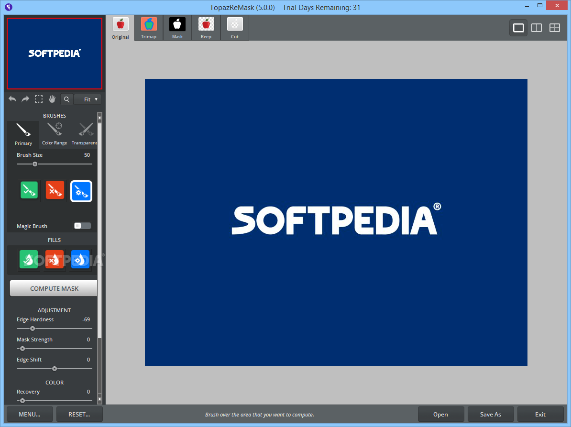Screen dimensions: 571x427
Task: Activate the hand pan tool
Action: (52, 99)
